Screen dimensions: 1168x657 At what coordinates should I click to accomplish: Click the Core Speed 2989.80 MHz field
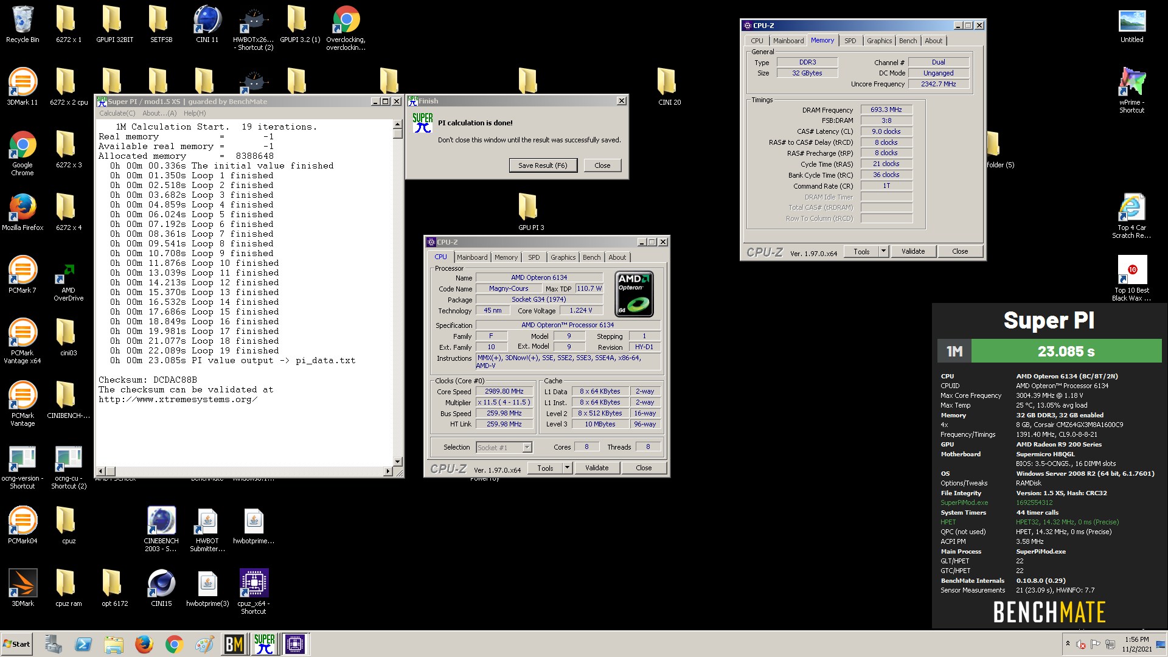504,392
